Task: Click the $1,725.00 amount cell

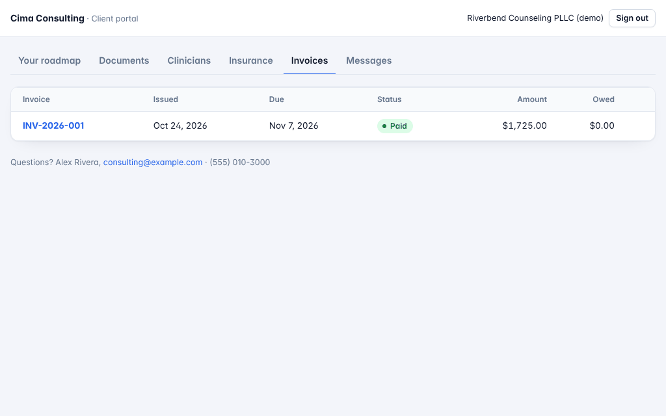Action: tap(525, 125)
